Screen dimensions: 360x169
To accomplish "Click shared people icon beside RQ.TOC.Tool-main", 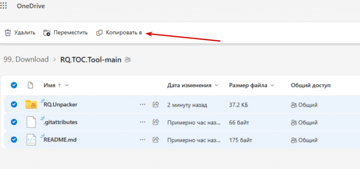I will 127,60.
